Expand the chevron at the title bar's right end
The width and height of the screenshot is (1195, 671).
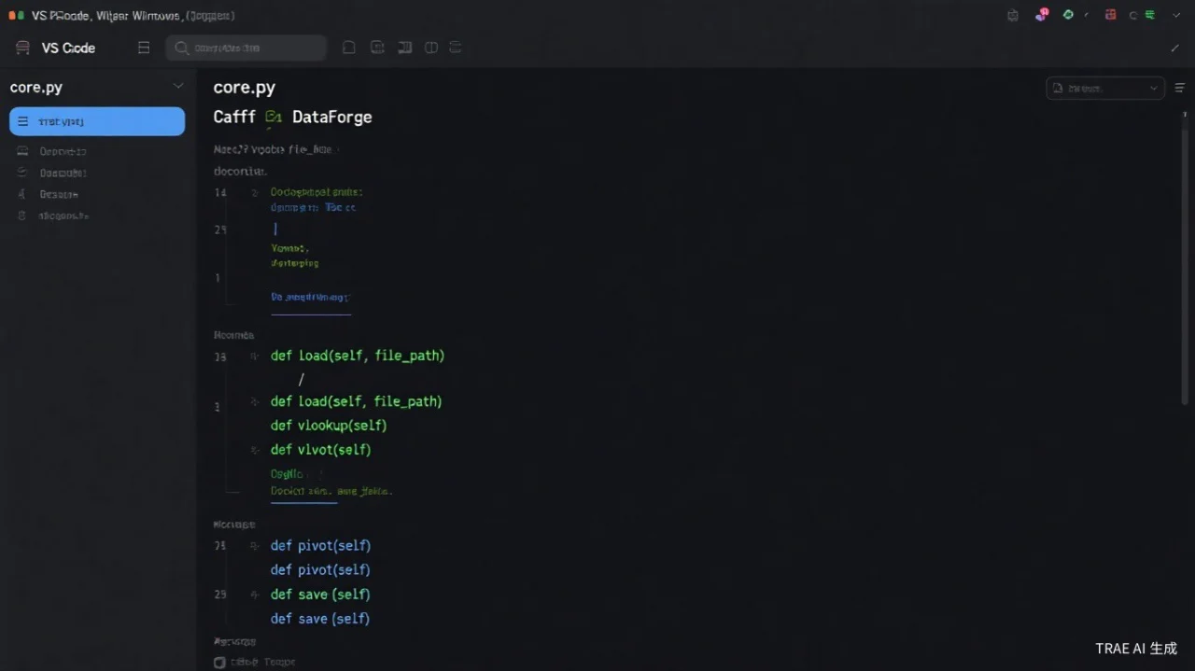click(1176, 15)
